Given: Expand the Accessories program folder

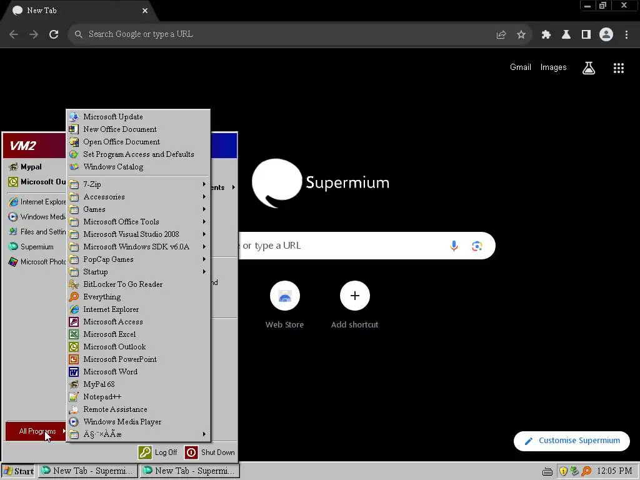Looking at the screenshot, I should 139,197.
